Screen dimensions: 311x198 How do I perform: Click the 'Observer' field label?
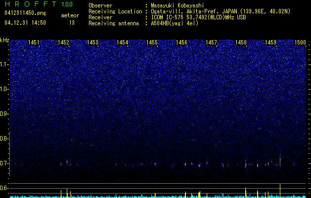point(100,5)
